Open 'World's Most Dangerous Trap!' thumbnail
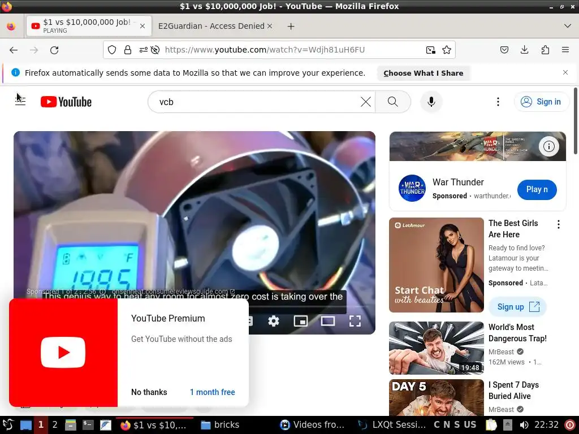 point(436,348)
